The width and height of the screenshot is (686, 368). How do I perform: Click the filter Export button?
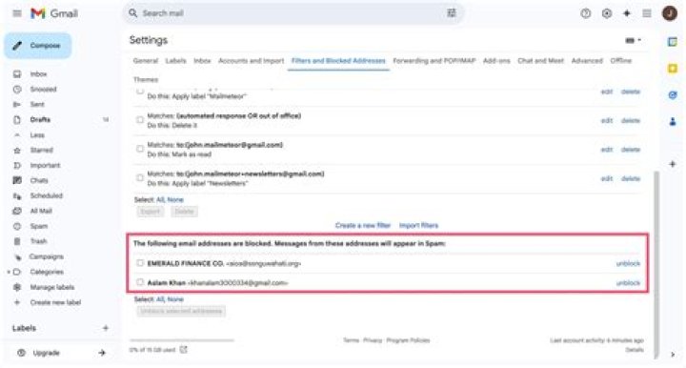click(151, 212)
